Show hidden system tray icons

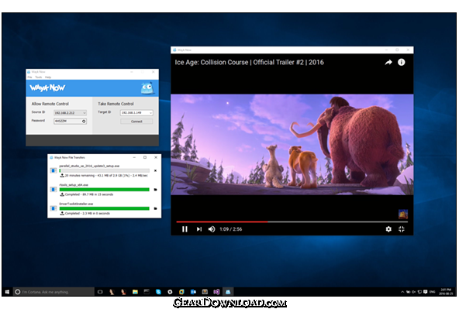click(x=402, y=292)
